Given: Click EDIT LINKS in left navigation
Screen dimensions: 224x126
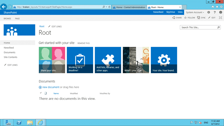Looking at the screenshot, I should pos(11,65).
